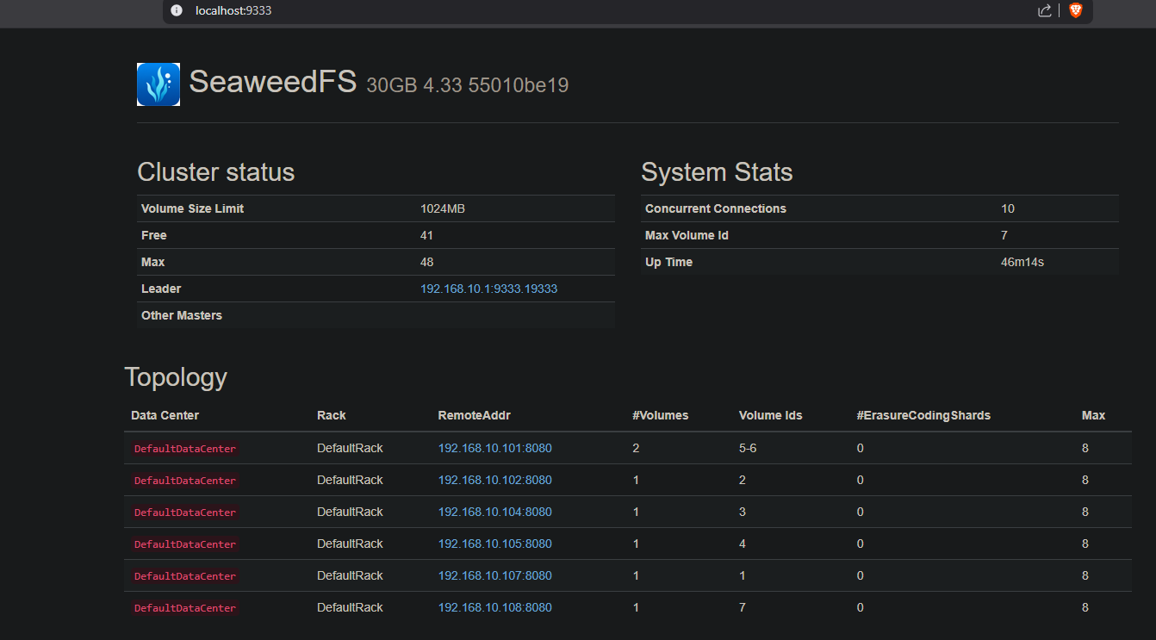Open Brave Shields lion icon
This screenshot has height=640, width=1156.
coord(1075,10)
